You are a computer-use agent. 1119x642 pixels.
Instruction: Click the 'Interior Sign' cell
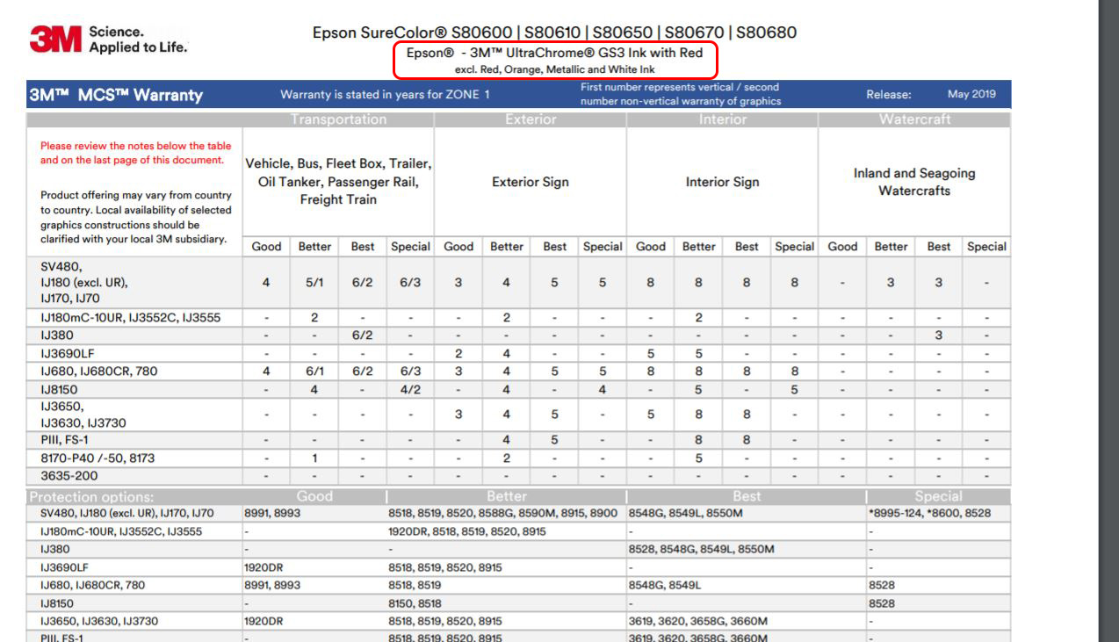point(722,183)
